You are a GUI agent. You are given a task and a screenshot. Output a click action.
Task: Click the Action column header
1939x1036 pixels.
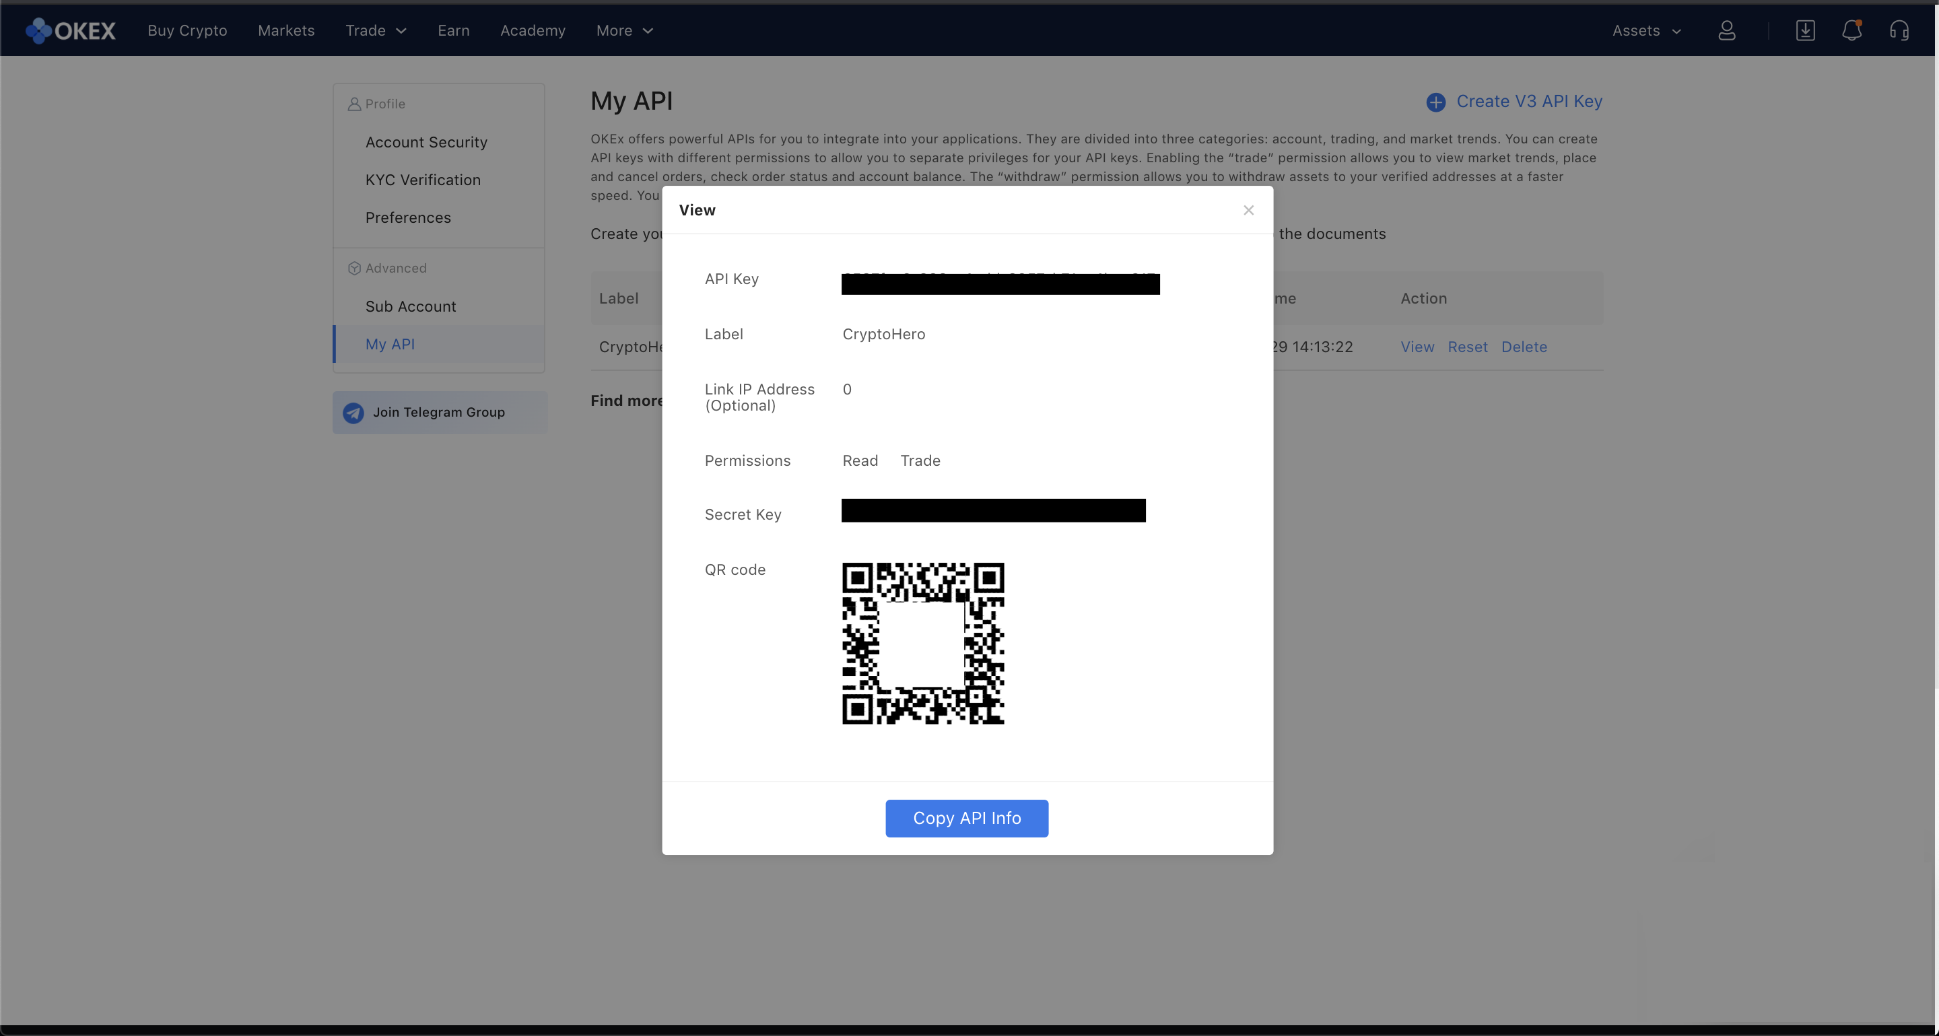pos(1423,298)
